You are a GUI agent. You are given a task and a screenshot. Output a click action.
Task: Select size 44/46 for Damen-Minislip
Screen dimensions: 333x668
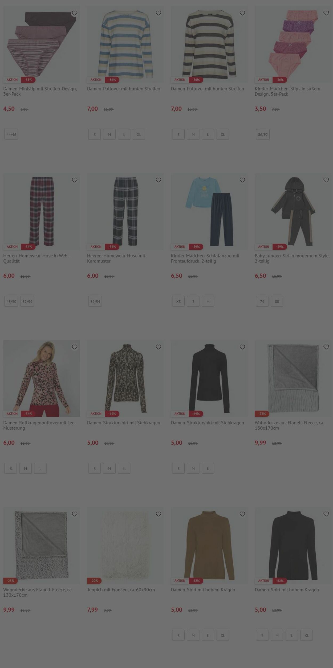coord(11,134)
